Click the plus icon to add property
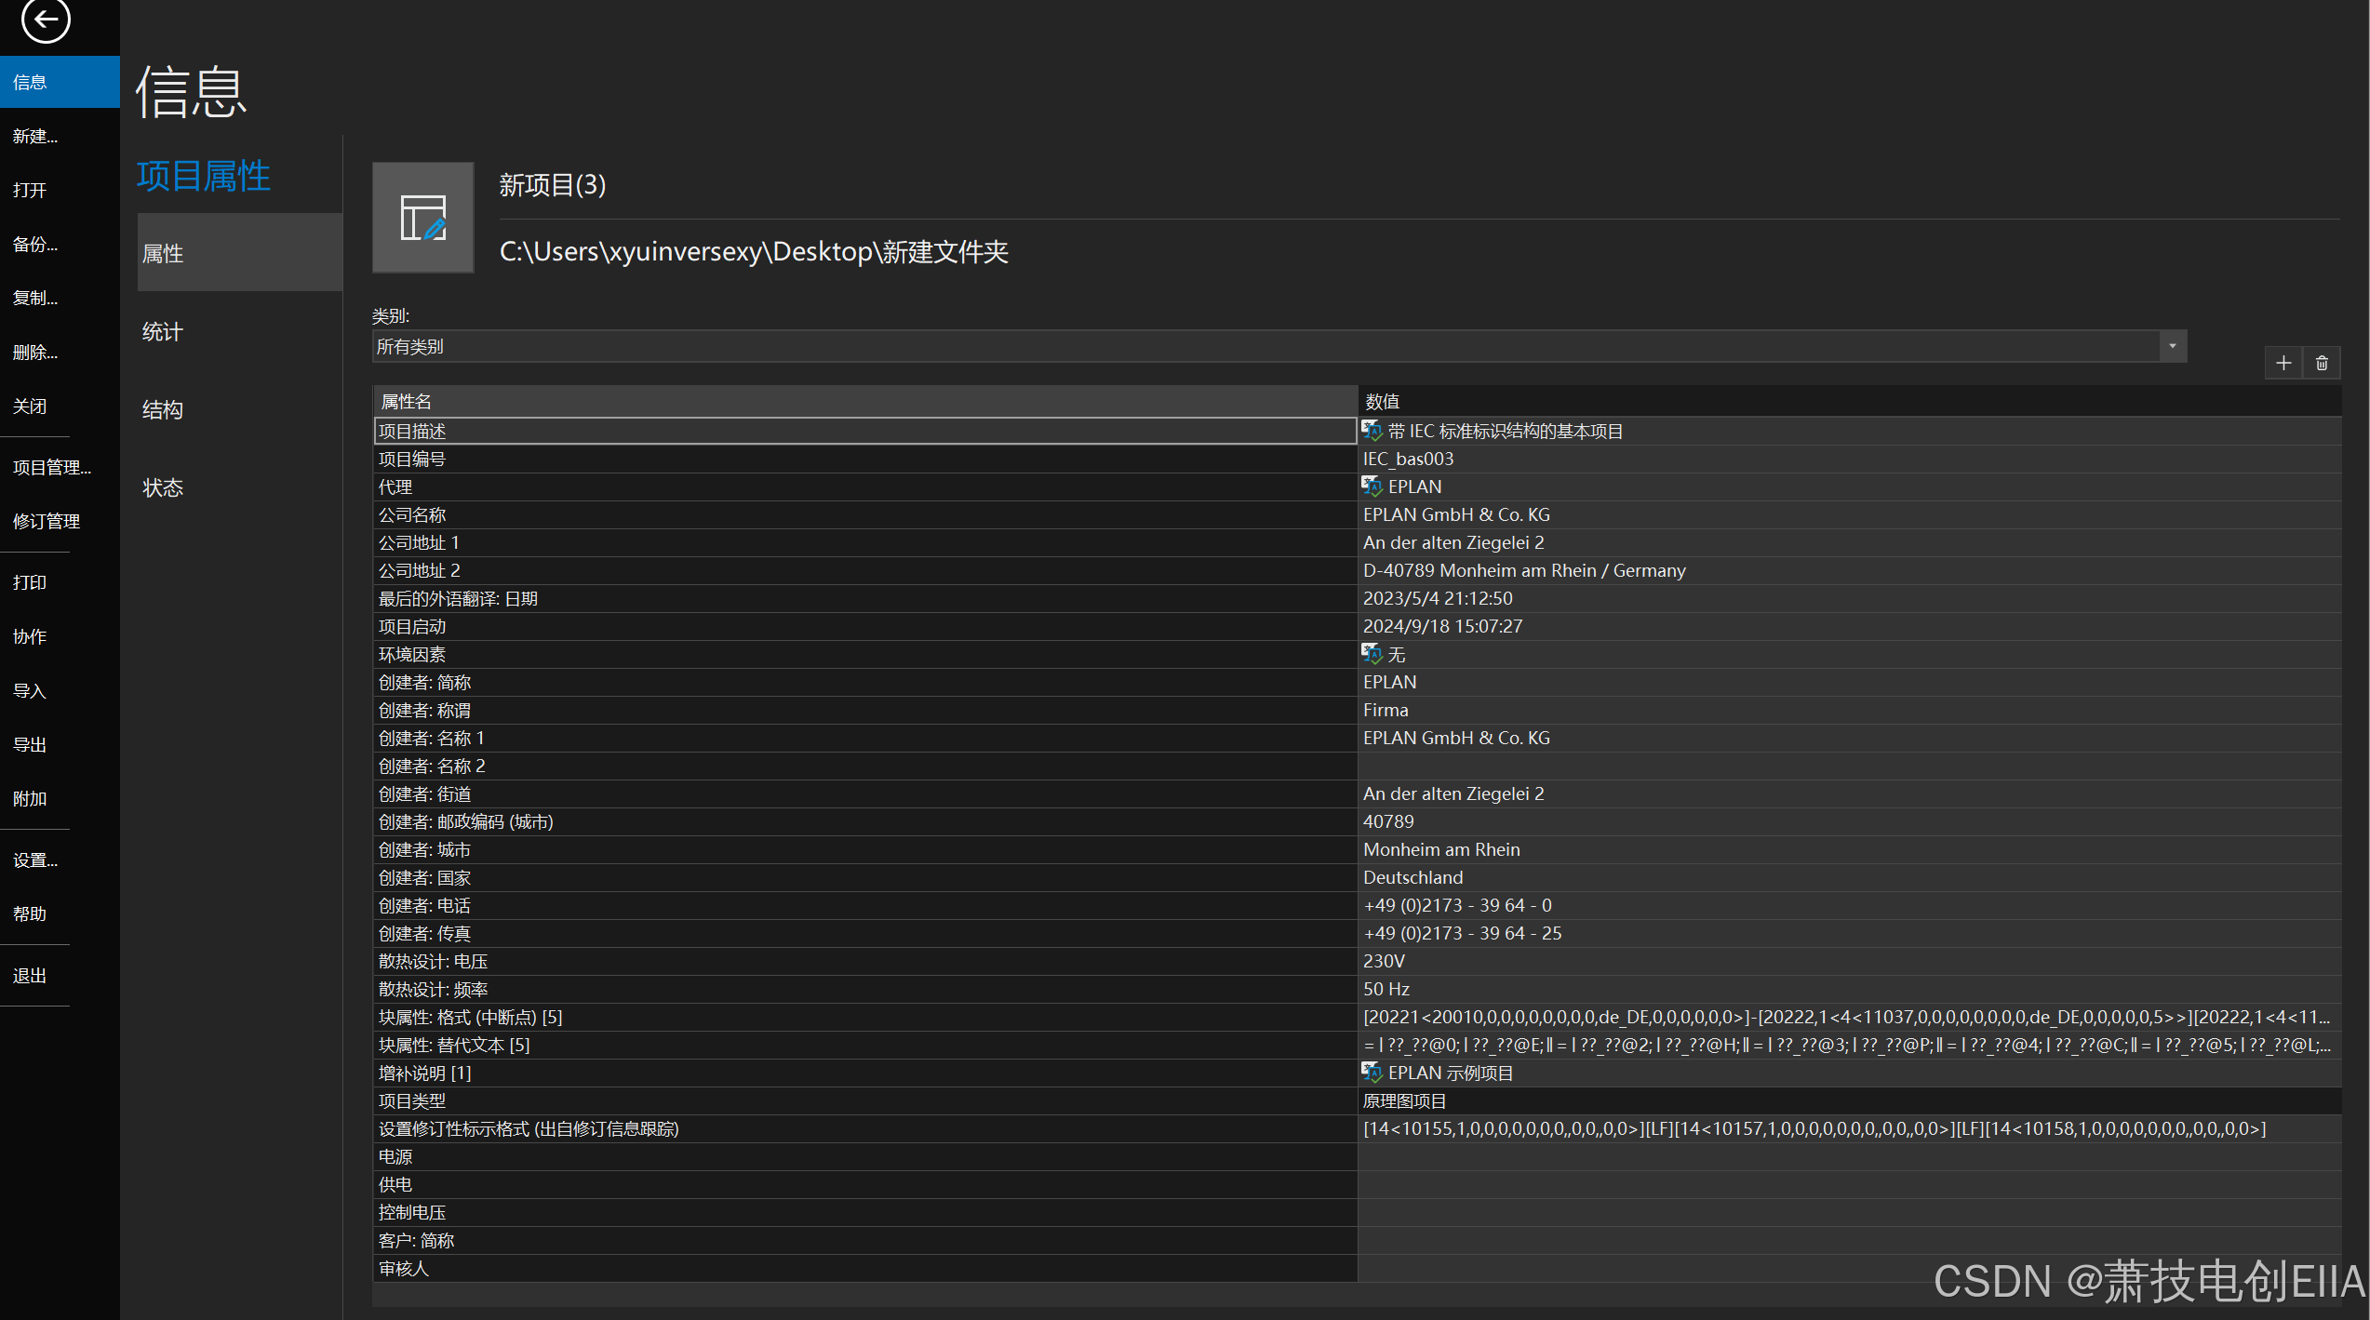This screenshot has width=2370, height=1320. tap(2283, 363)
